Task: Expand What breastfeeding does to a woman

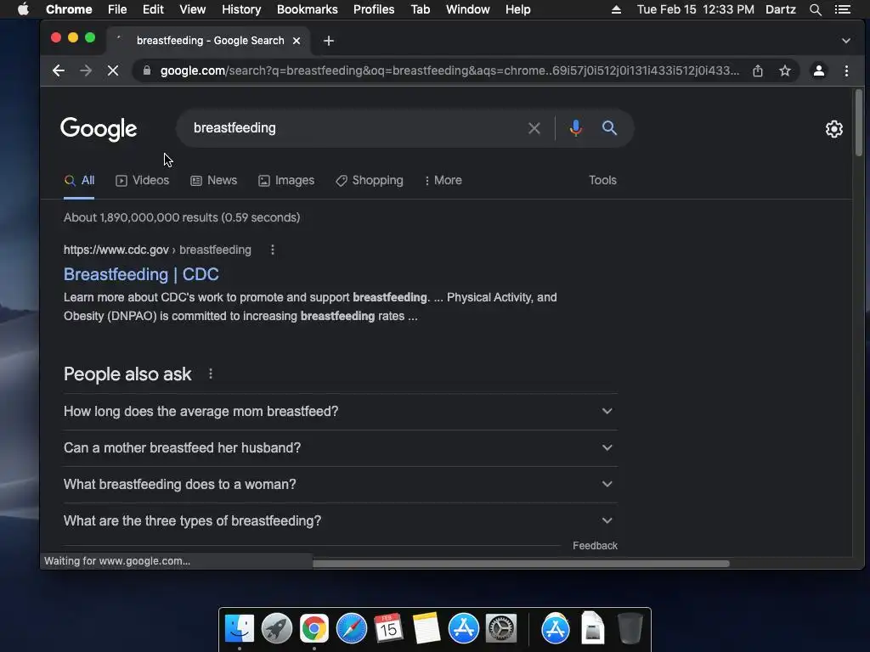Action: pyautogui.click(x=340, y=485)
